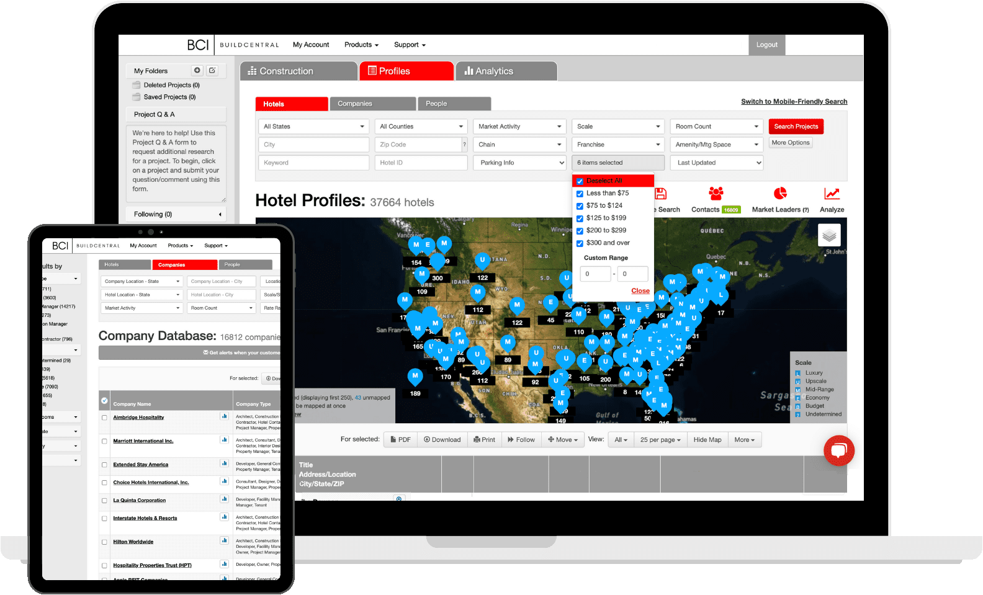Click the chart icon for Hospitality Properties Trust
983x595 pixels.
224,564
